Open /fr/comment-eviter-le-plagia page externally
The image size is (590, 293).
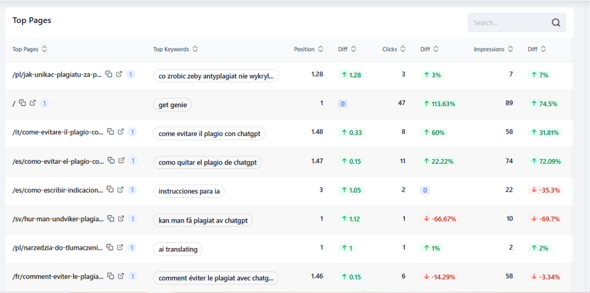point(121,276)
